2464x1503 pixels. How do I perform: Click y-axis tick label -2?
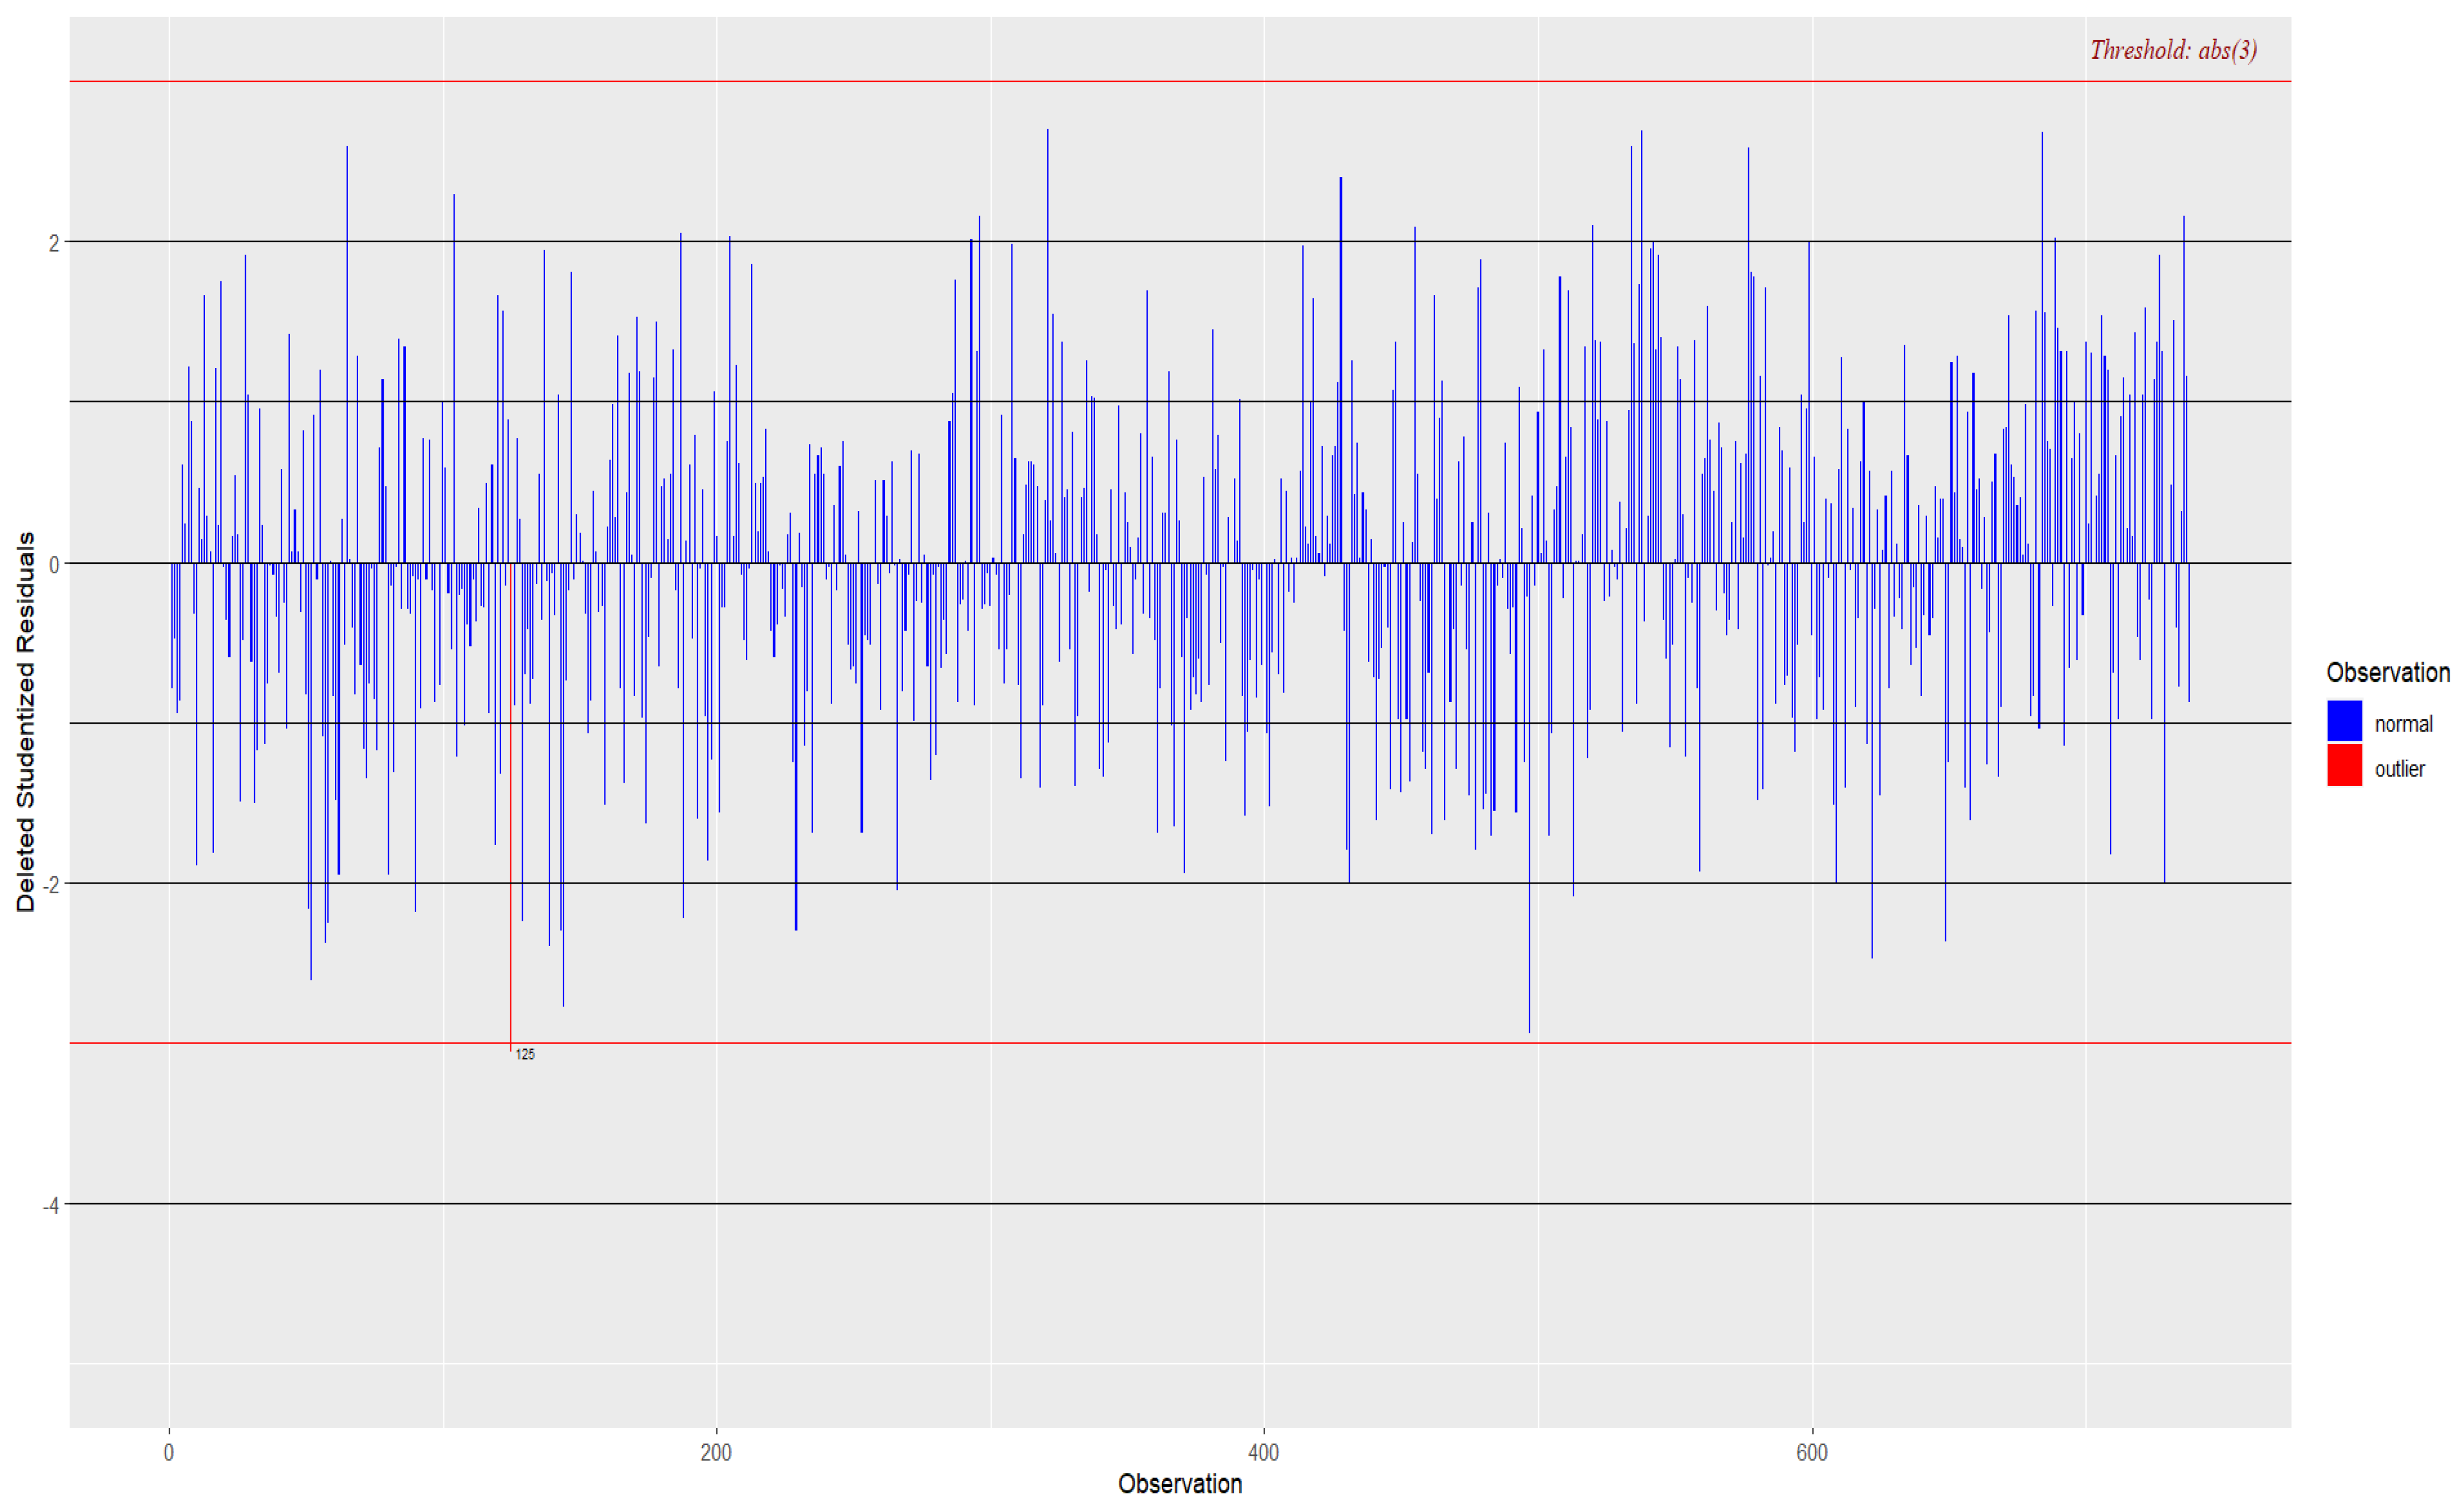click(51, 884)
